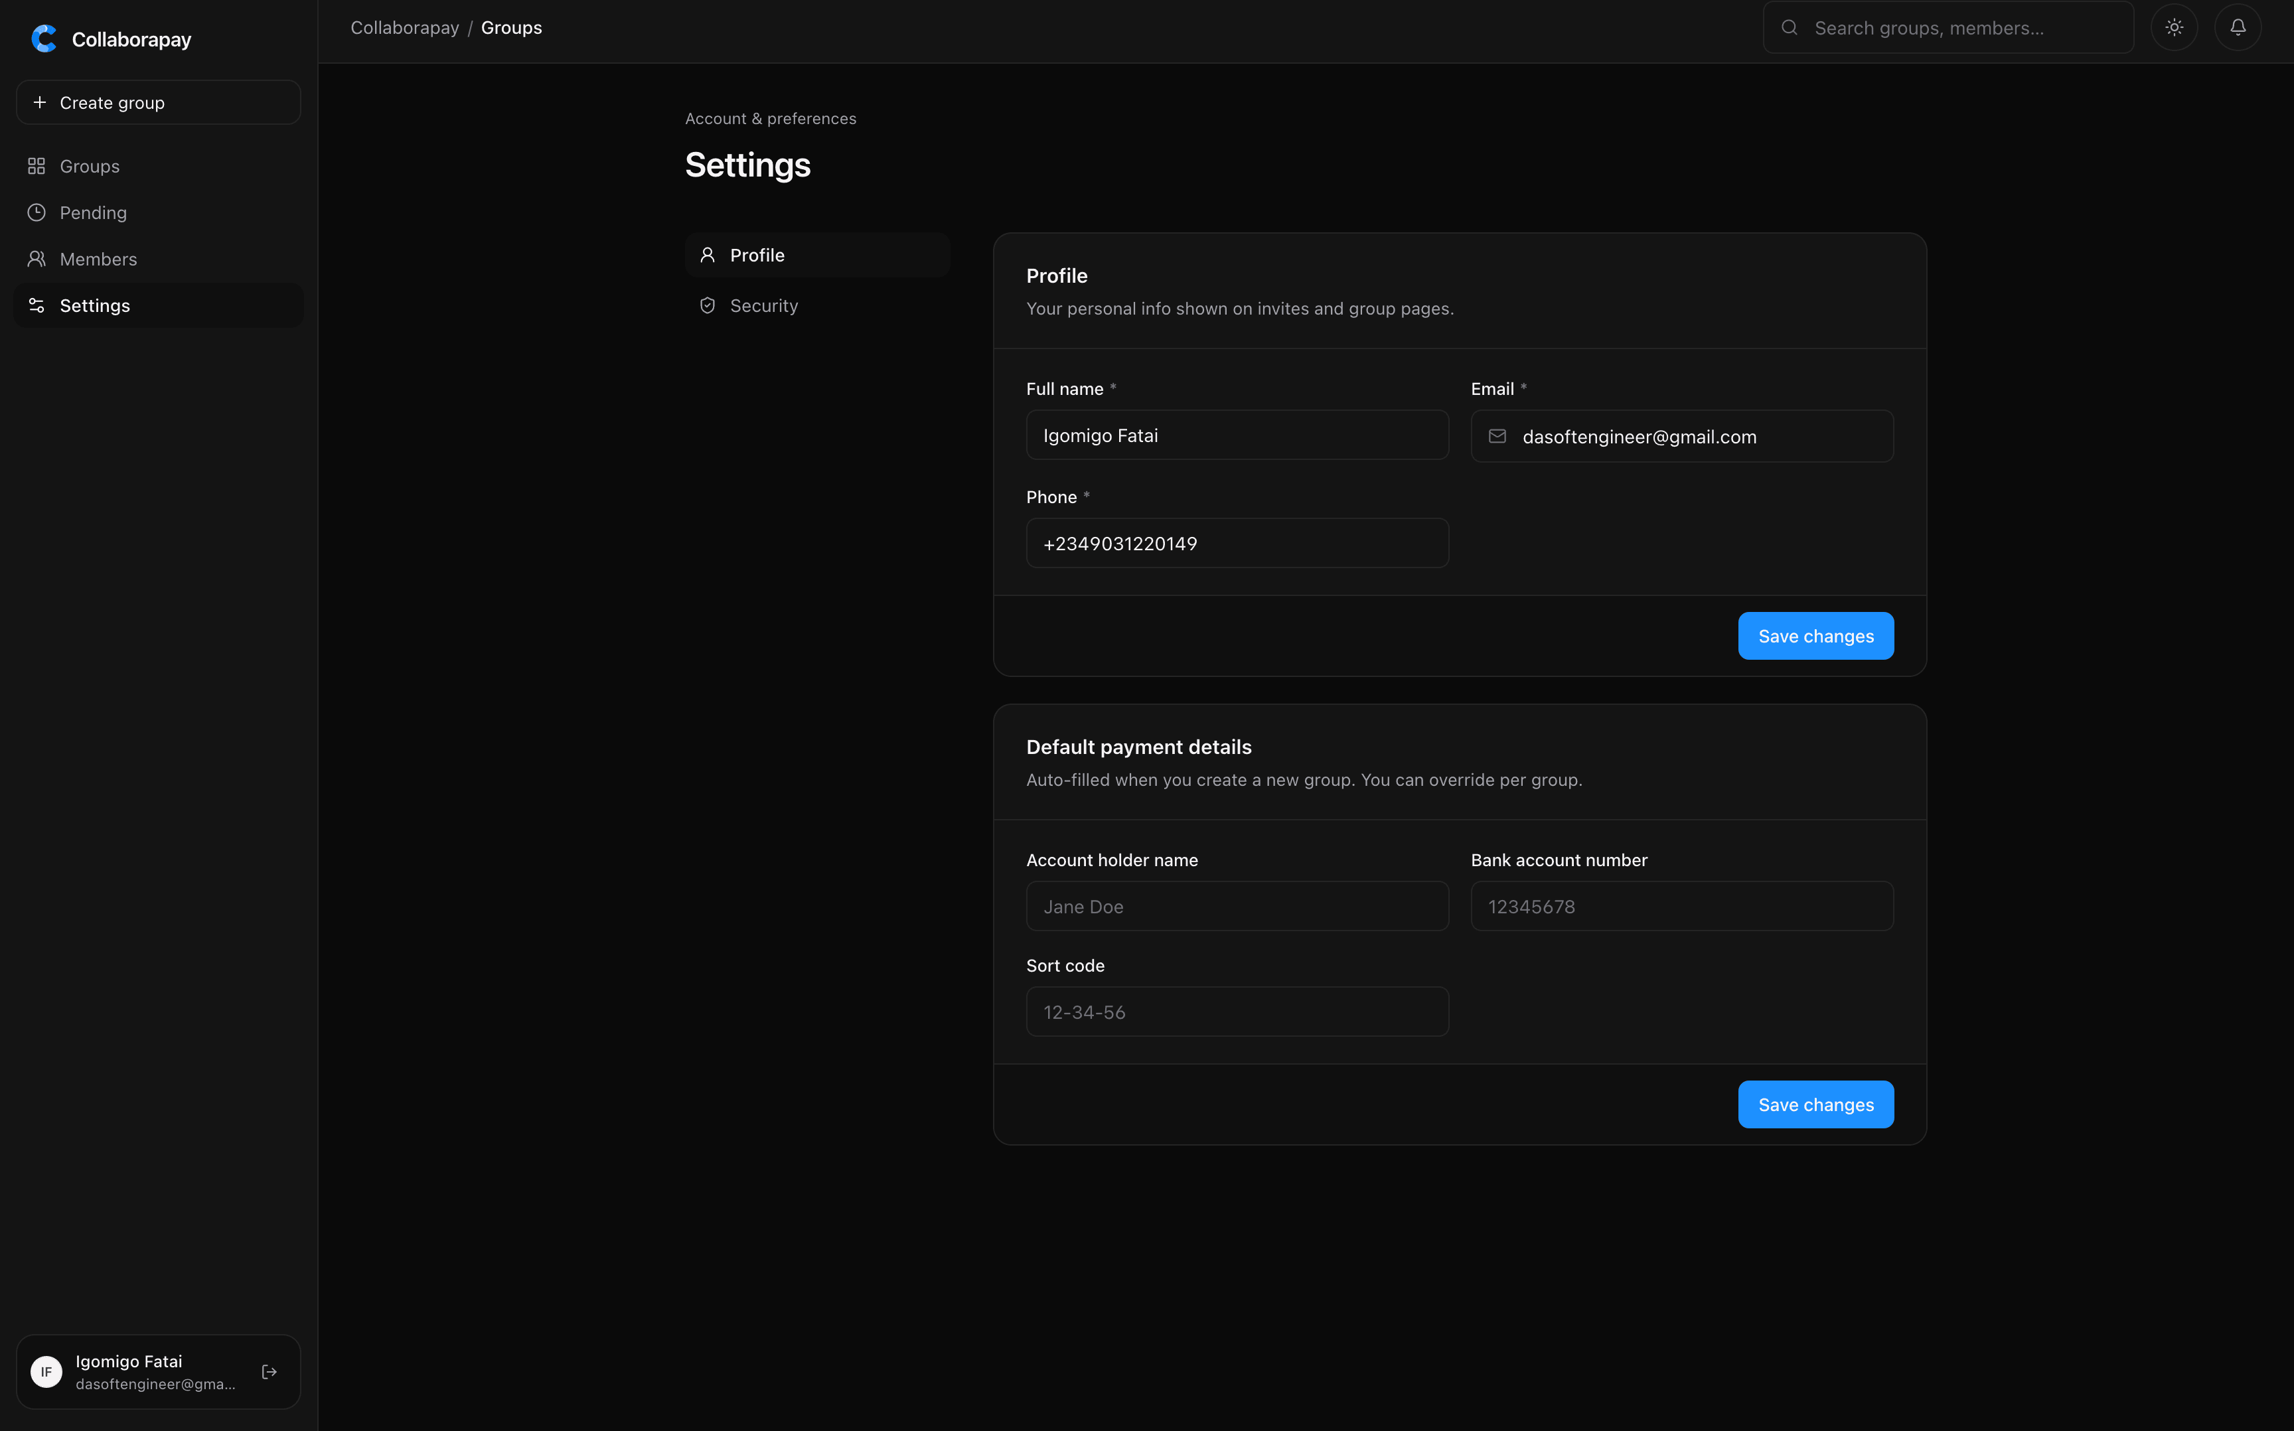Click the Security shield icon
The height and width of the screenshot is (1431, 2294).
tap(707, 306)
